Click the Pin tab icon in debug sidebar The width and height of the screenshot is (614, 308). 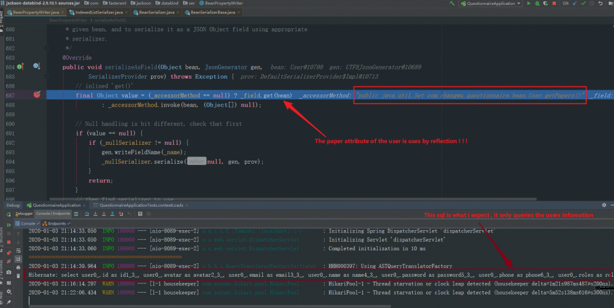pyautogui.click(x=9, y=302)
